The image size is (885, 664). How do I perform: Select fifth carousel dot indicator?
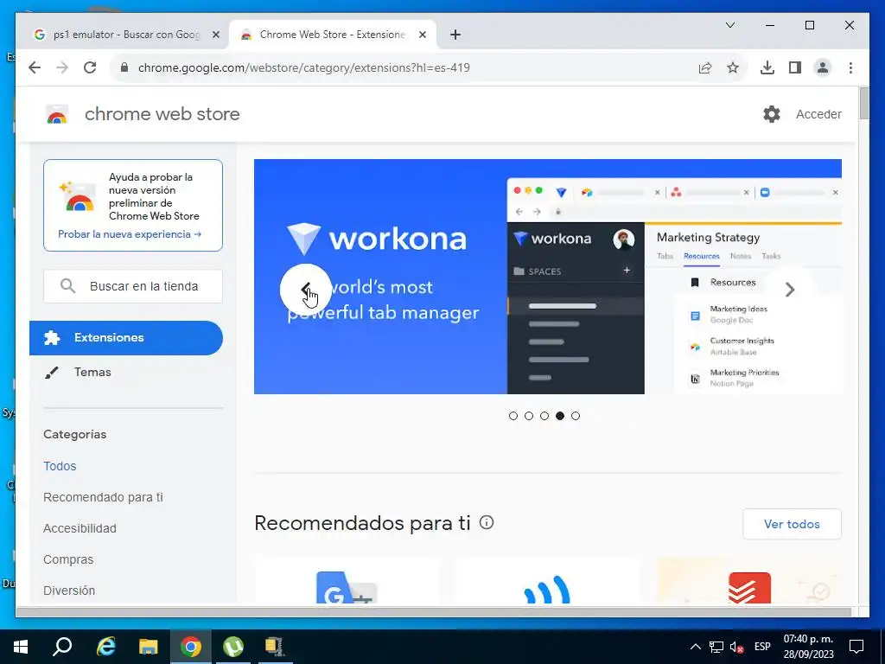575,416
